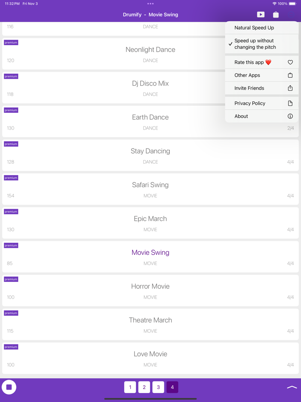Choose Invite Friends menu entry
This screenshot has height=402, width=301.
(x=261, y=88)
